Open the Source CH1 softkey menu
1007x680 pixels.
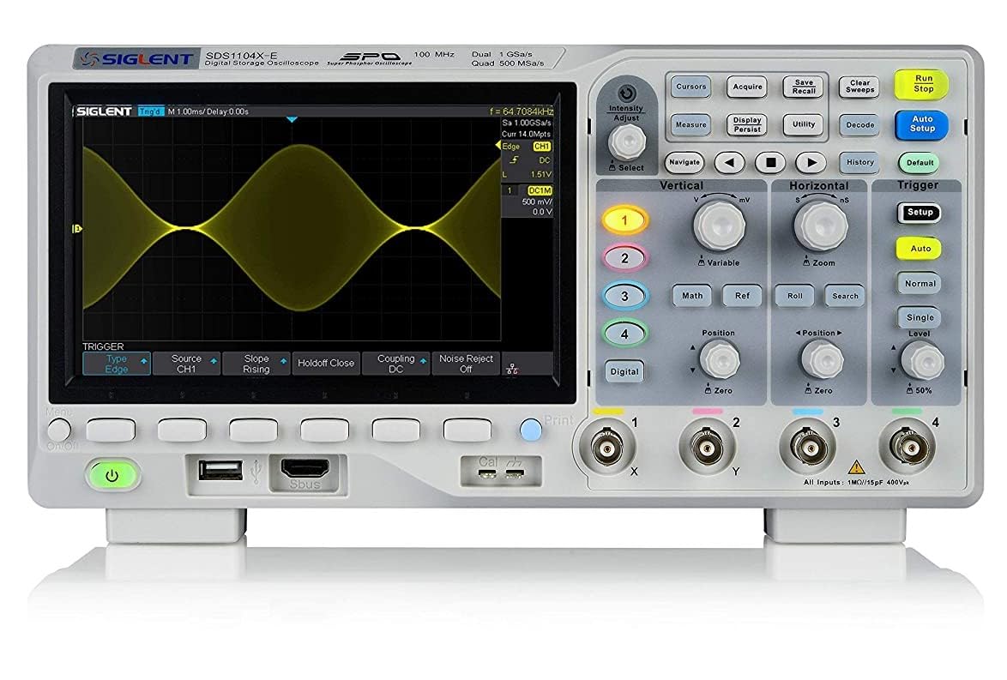(x=186, y=364)
